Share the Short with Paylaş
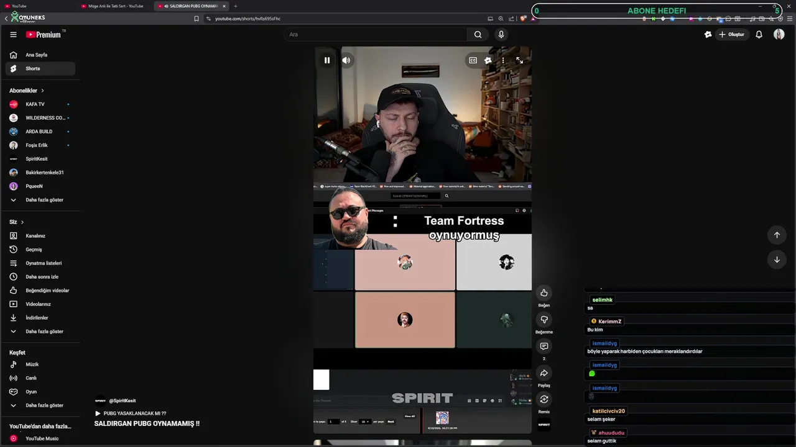Viewport: 796px width, 447px height. (544, 373)
